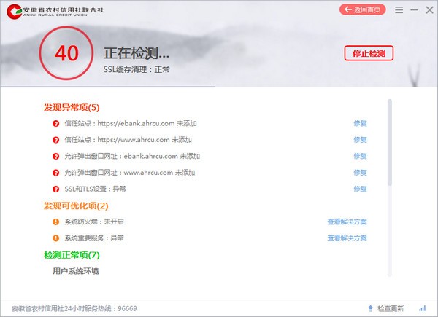Open the hamburger menu icon
The image size is (438, 317).
pos(399,10)
